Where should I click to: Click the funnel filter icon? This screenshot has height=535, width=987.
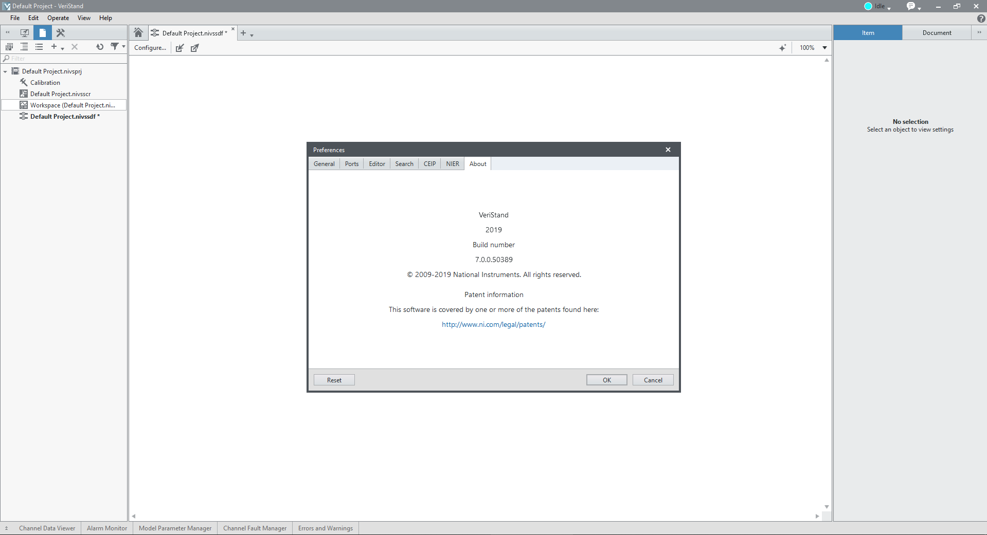[x=115, y=47]
